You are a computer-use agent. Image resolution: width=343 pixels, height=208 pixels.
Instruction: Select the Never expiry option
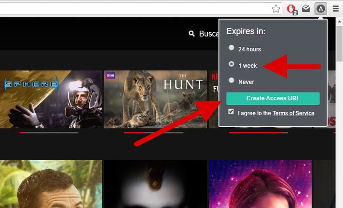click(x=231, y=80)
